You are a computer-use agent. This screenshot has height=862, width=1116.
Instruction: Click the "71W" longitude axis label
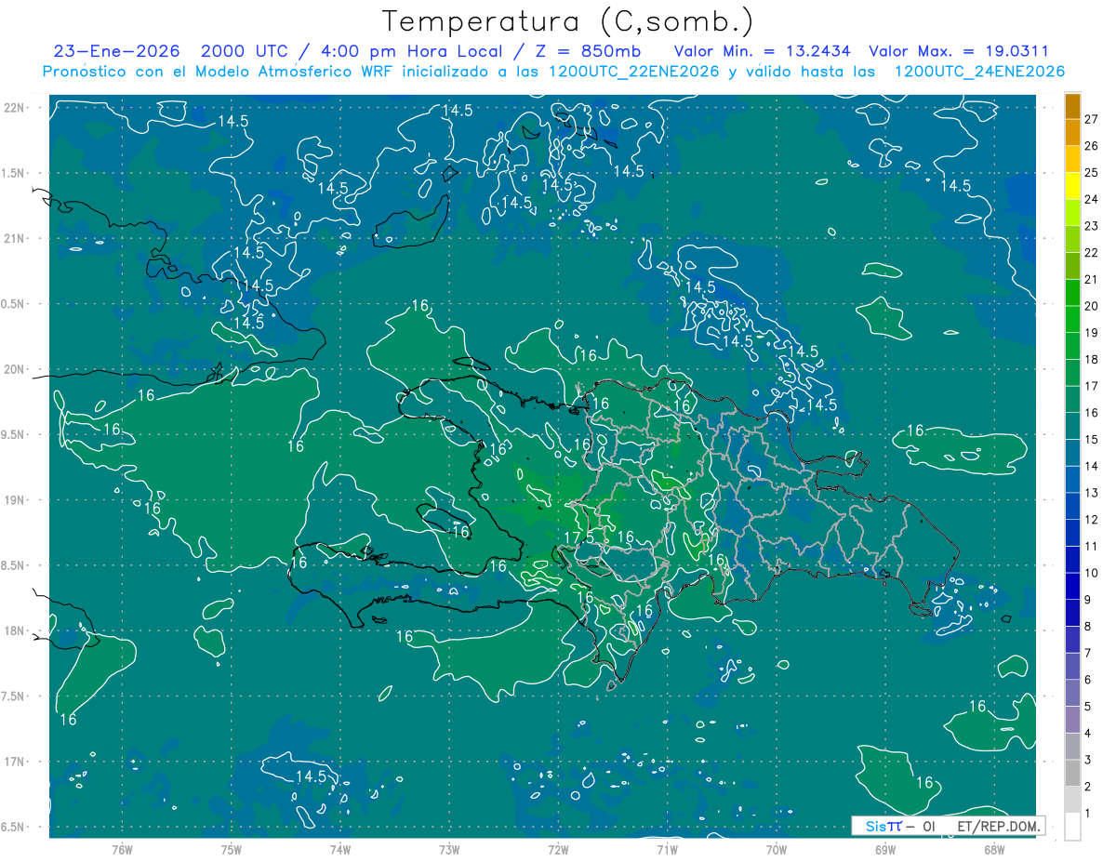667,850
